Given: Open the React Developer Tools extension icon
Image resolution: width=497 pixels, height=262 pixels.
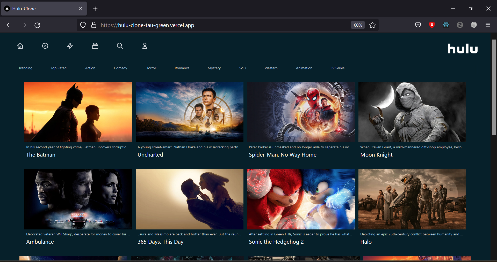Looking at the screenshot, I should pos(446,25).
